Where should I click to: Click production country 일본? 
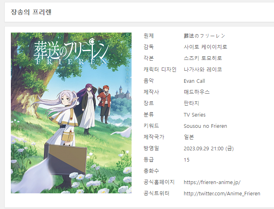[189, 137]
